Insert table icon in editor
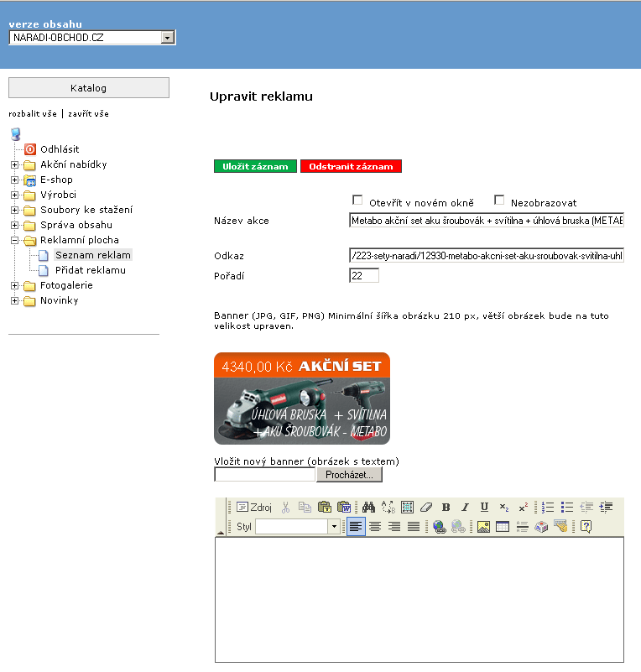The image size is (641, 672). (503, 526)
